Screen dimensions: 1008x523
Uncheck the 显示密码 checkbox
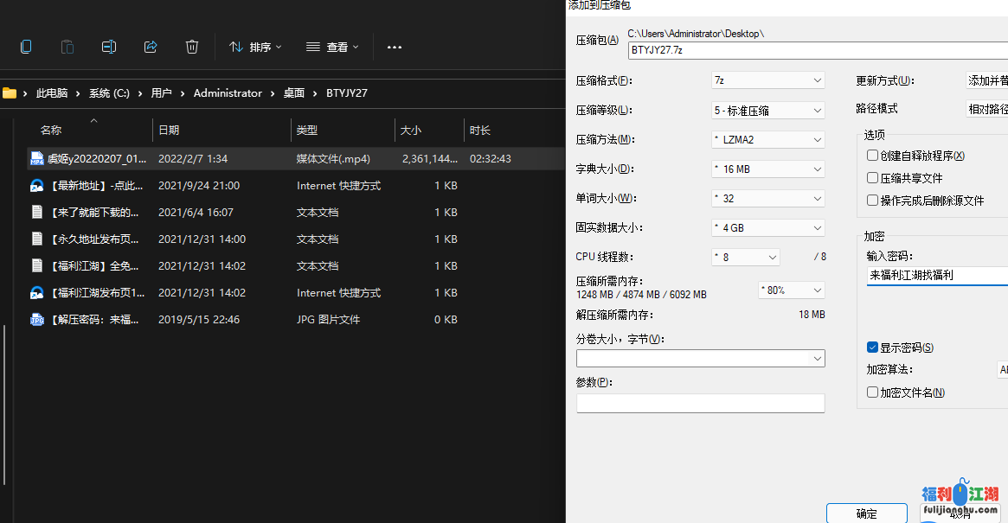point(873,348)
